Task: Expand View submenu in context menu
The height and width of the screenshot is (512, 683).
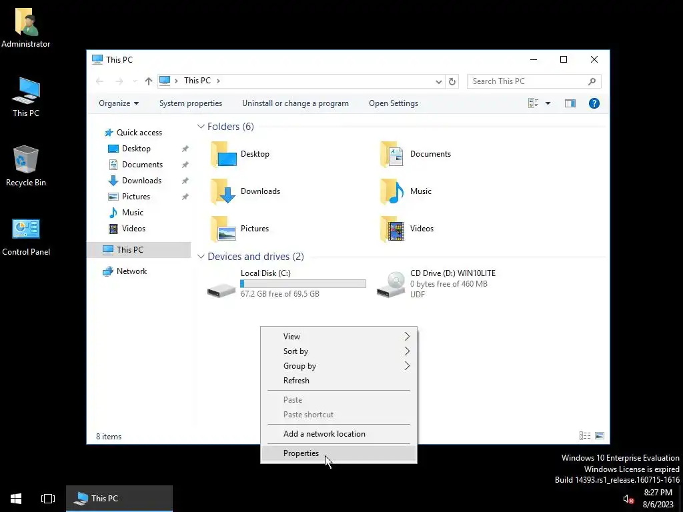Action: coord(338,337)
